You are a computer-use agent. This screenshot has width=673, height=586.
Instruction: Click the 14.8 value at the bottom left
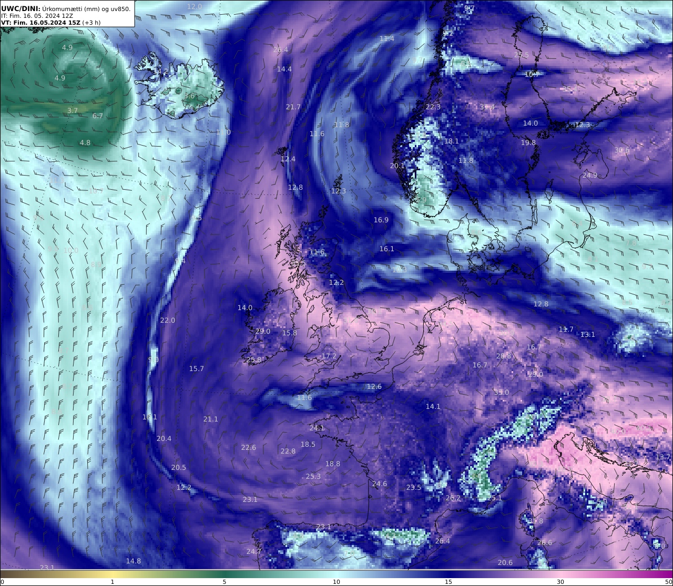[x=133, y=561]
